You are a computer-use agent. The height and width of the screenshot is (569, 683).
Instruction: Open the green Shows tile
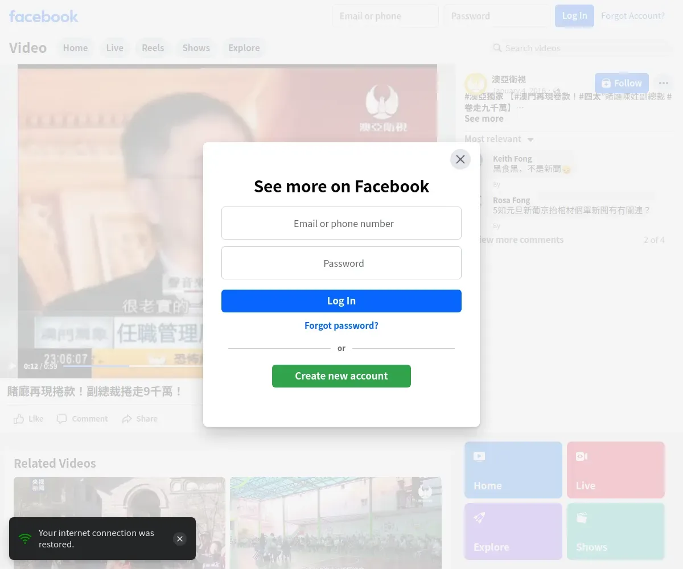coord(616,531)
